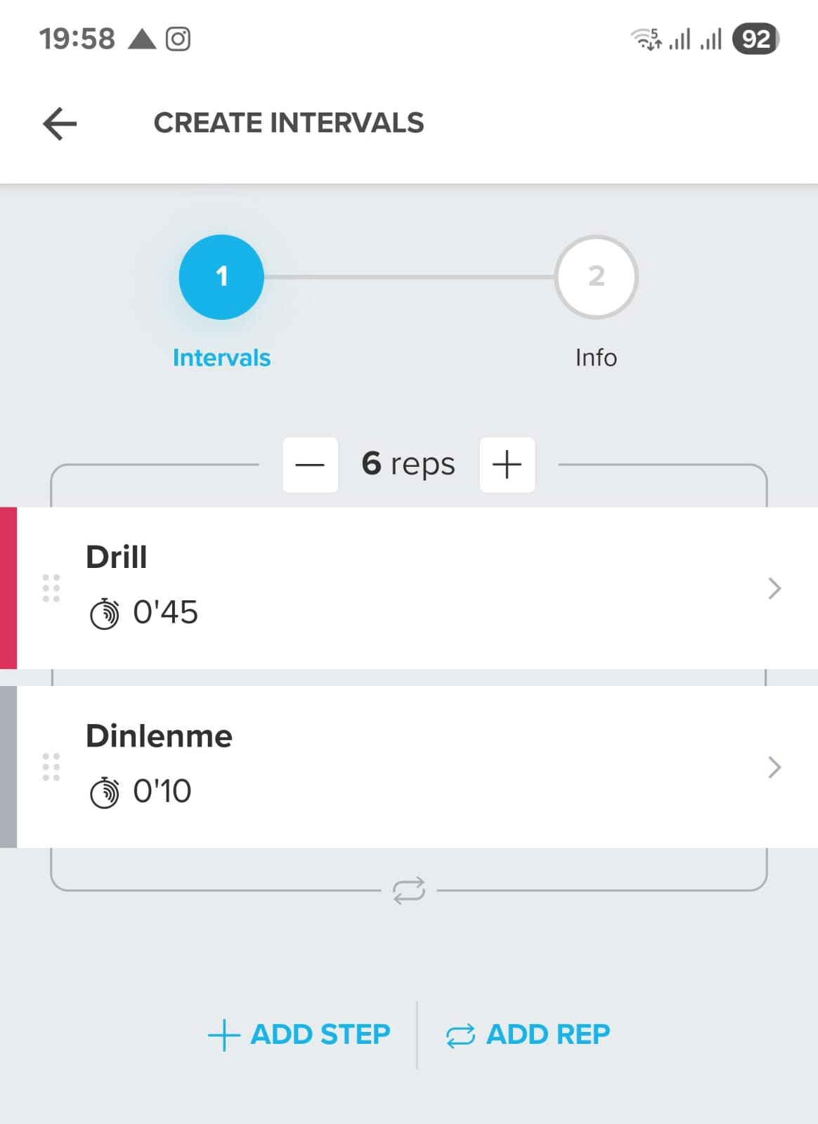Image resolution: width=818 pixels, height=1124 pixels.
Task: Go to step 2 Info circle
Action: (596, 277)
